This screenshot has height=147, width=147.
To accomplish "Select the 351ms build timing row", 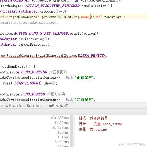I will coord(63,137).
